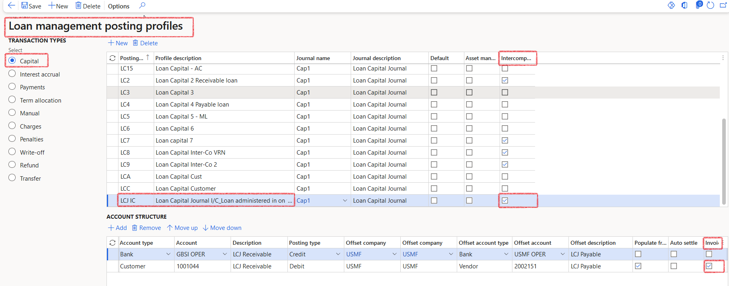729x286 pixels.
Task: Click the Journal name column header
Action: tap(322, 58)
